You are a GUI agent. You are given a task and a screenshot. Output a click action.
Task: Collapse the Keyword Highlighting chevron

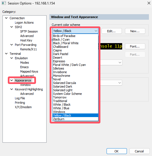pos(12,89)
